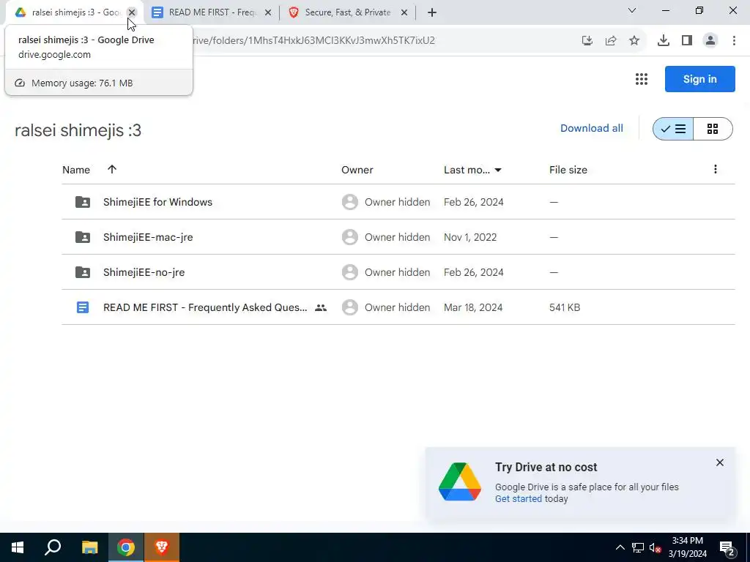Dismiss the Try Drive at no cost banner
750x562 pixels.
pos(720,462)
